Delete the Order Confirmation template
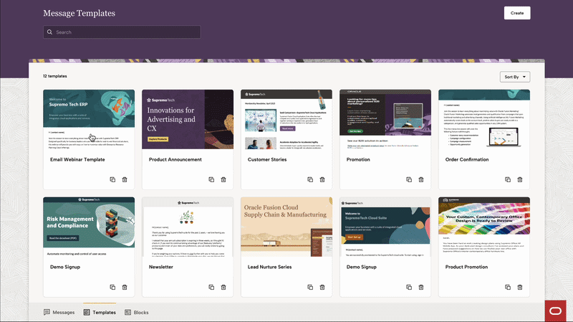The height and width of the screenshot is (322, 573). (x=520, y=180)
